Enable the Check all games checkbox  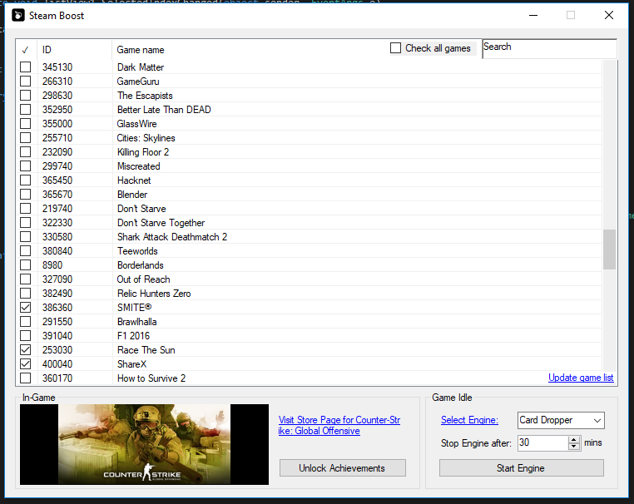pos(395,48)
